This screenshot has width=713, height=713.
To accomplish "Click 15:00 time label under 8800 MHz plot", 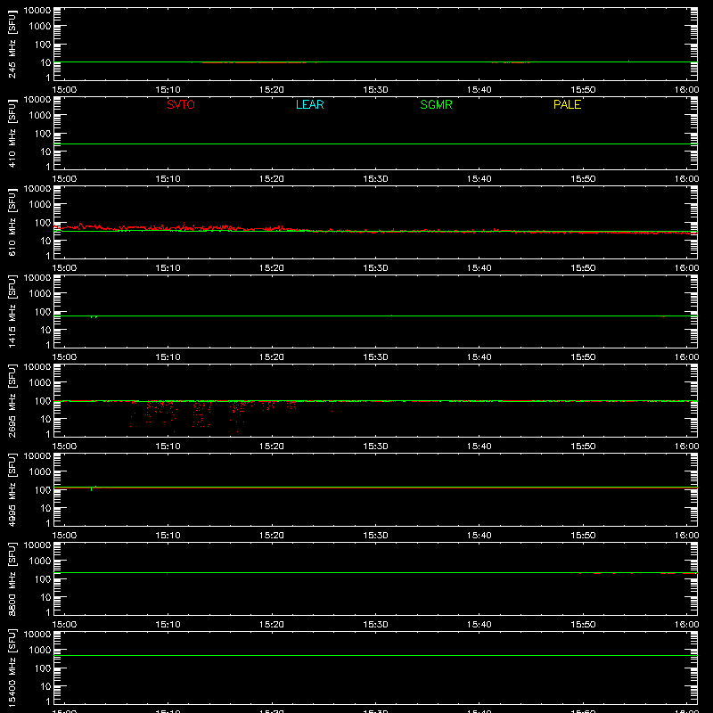I will click(x=64, y=625).
